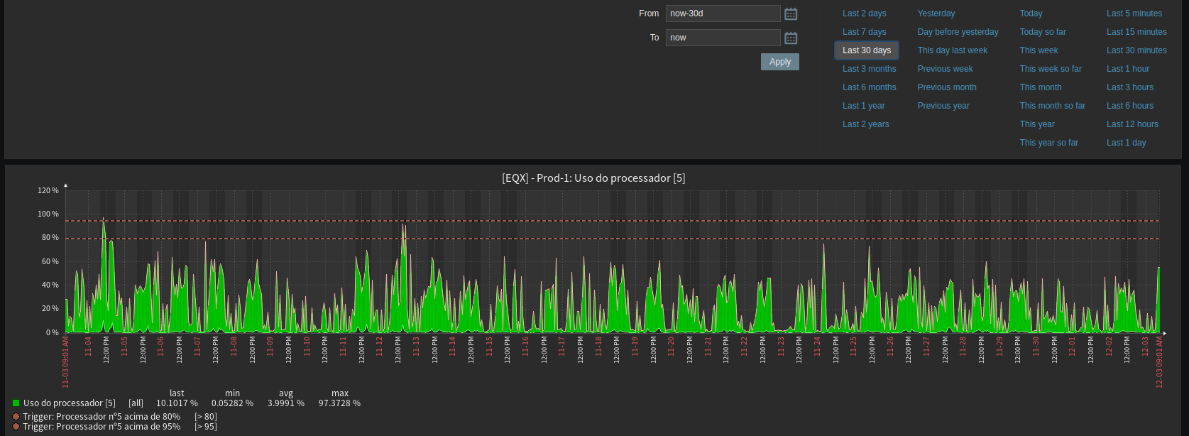Image resolution: width=1189 pixels, height=436 pixels.
Task: Select Previous month range
Action: (946, 87)
